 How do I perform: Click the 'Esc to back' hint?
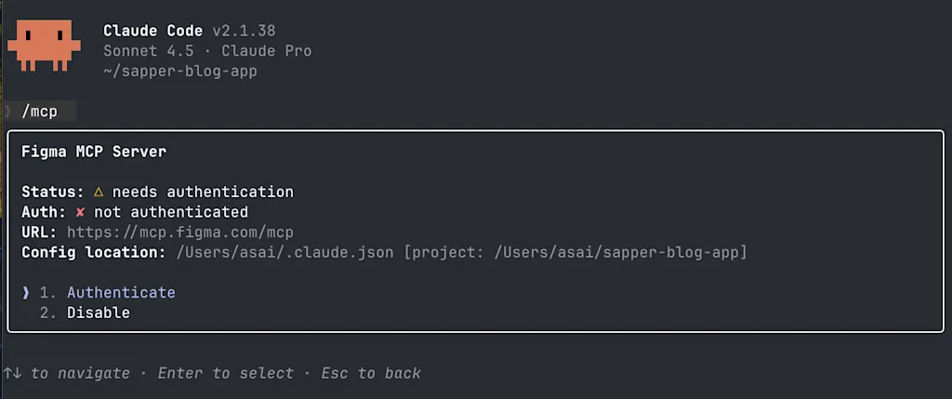371,373
